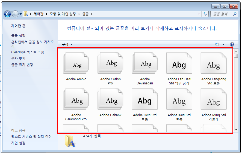242x153 pixels.
Task: Select the Adobe Ming Std font icon
Action: click(x=214, y=99)
